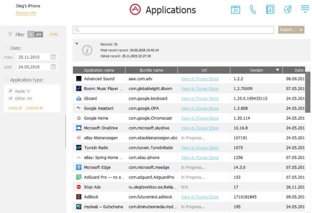Screen dimensions: 312x213
Task: Click the mydealz app icon
Action: 79,207
